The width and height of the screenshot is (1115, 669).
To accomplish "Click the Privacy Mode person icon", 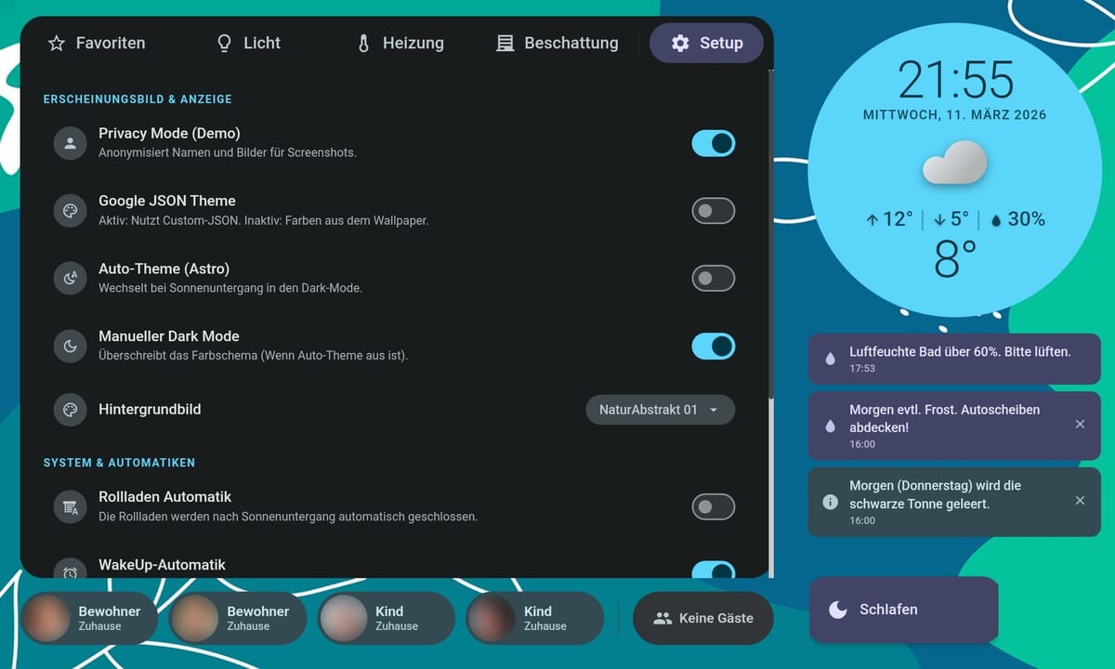I will pyautogui.click(x=70, y=143).
